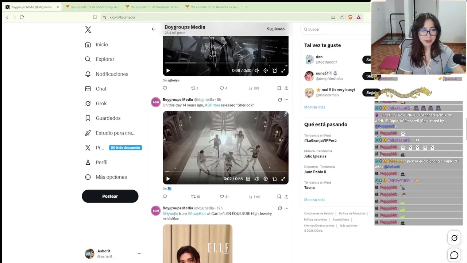The height and width of the screenshot is (263, 467).
Task: Follow cuna @deepfriedtako
Action: (x=371, y=76)
